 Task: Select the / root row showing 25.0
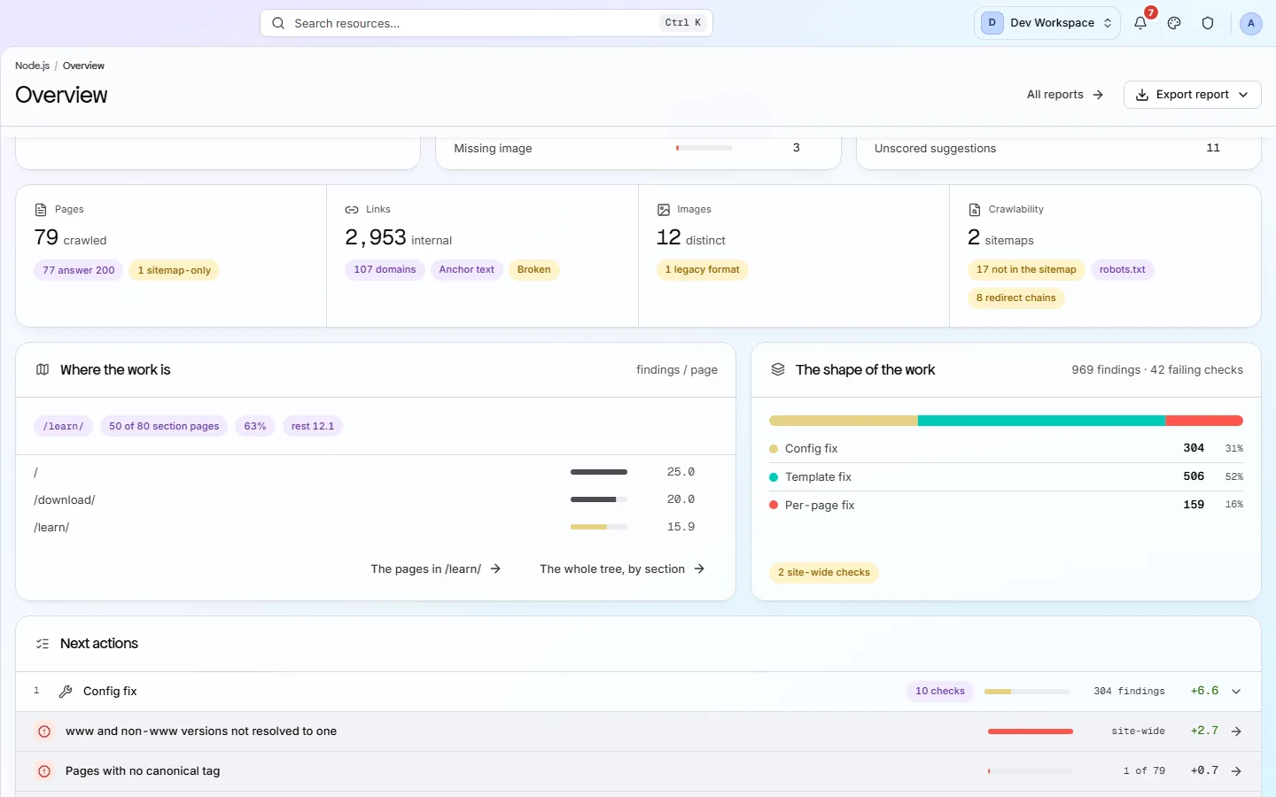point(376,473)
